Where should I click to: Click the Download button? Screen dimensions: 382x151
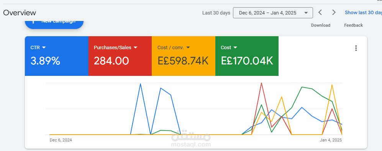[321, 25]
